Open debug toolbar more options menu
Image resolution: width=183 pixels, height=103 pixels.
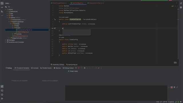(101, 68)
